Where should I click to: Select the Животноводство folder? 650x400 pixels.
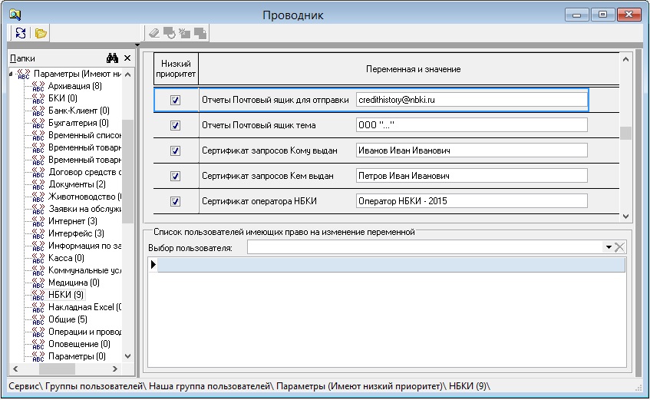84,197
